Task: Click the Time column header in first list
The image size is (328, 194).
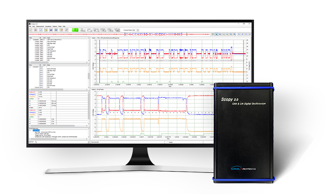Action: coord(34,38)
